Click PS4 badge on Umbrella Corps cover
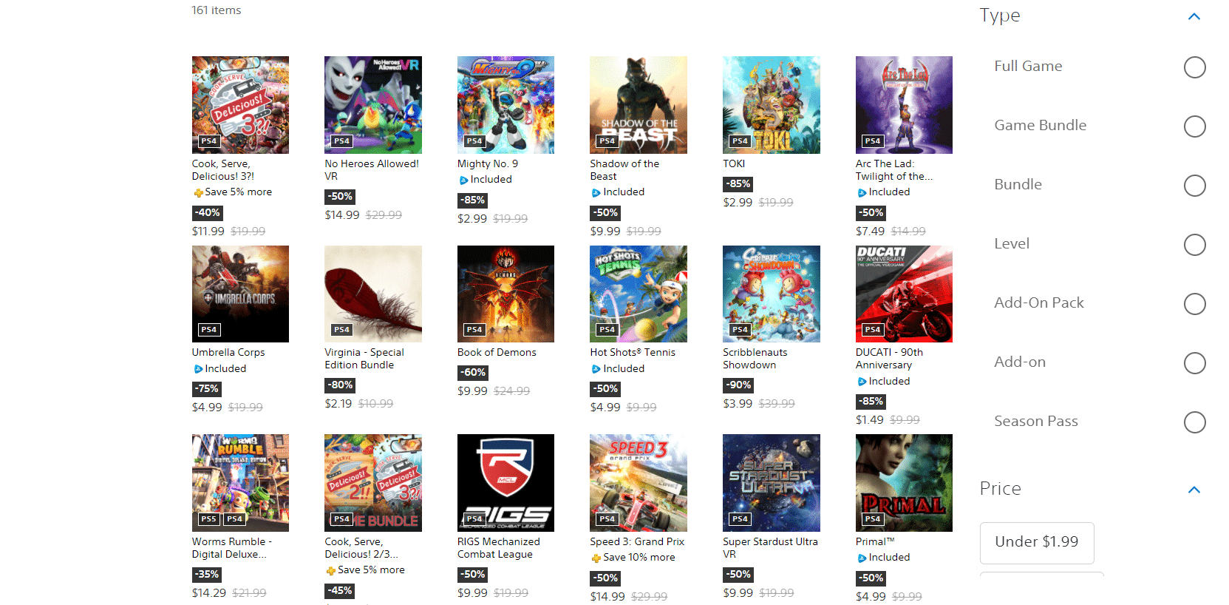The image size is (1229, 605). coord(209,330)
